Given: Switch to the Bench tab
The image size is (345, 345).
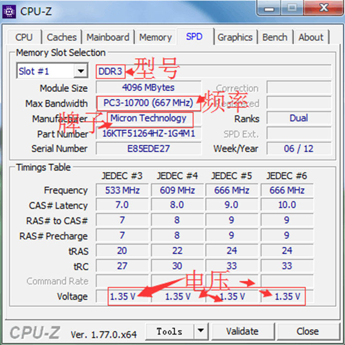Looking at the screenshot, I should 275,37.
